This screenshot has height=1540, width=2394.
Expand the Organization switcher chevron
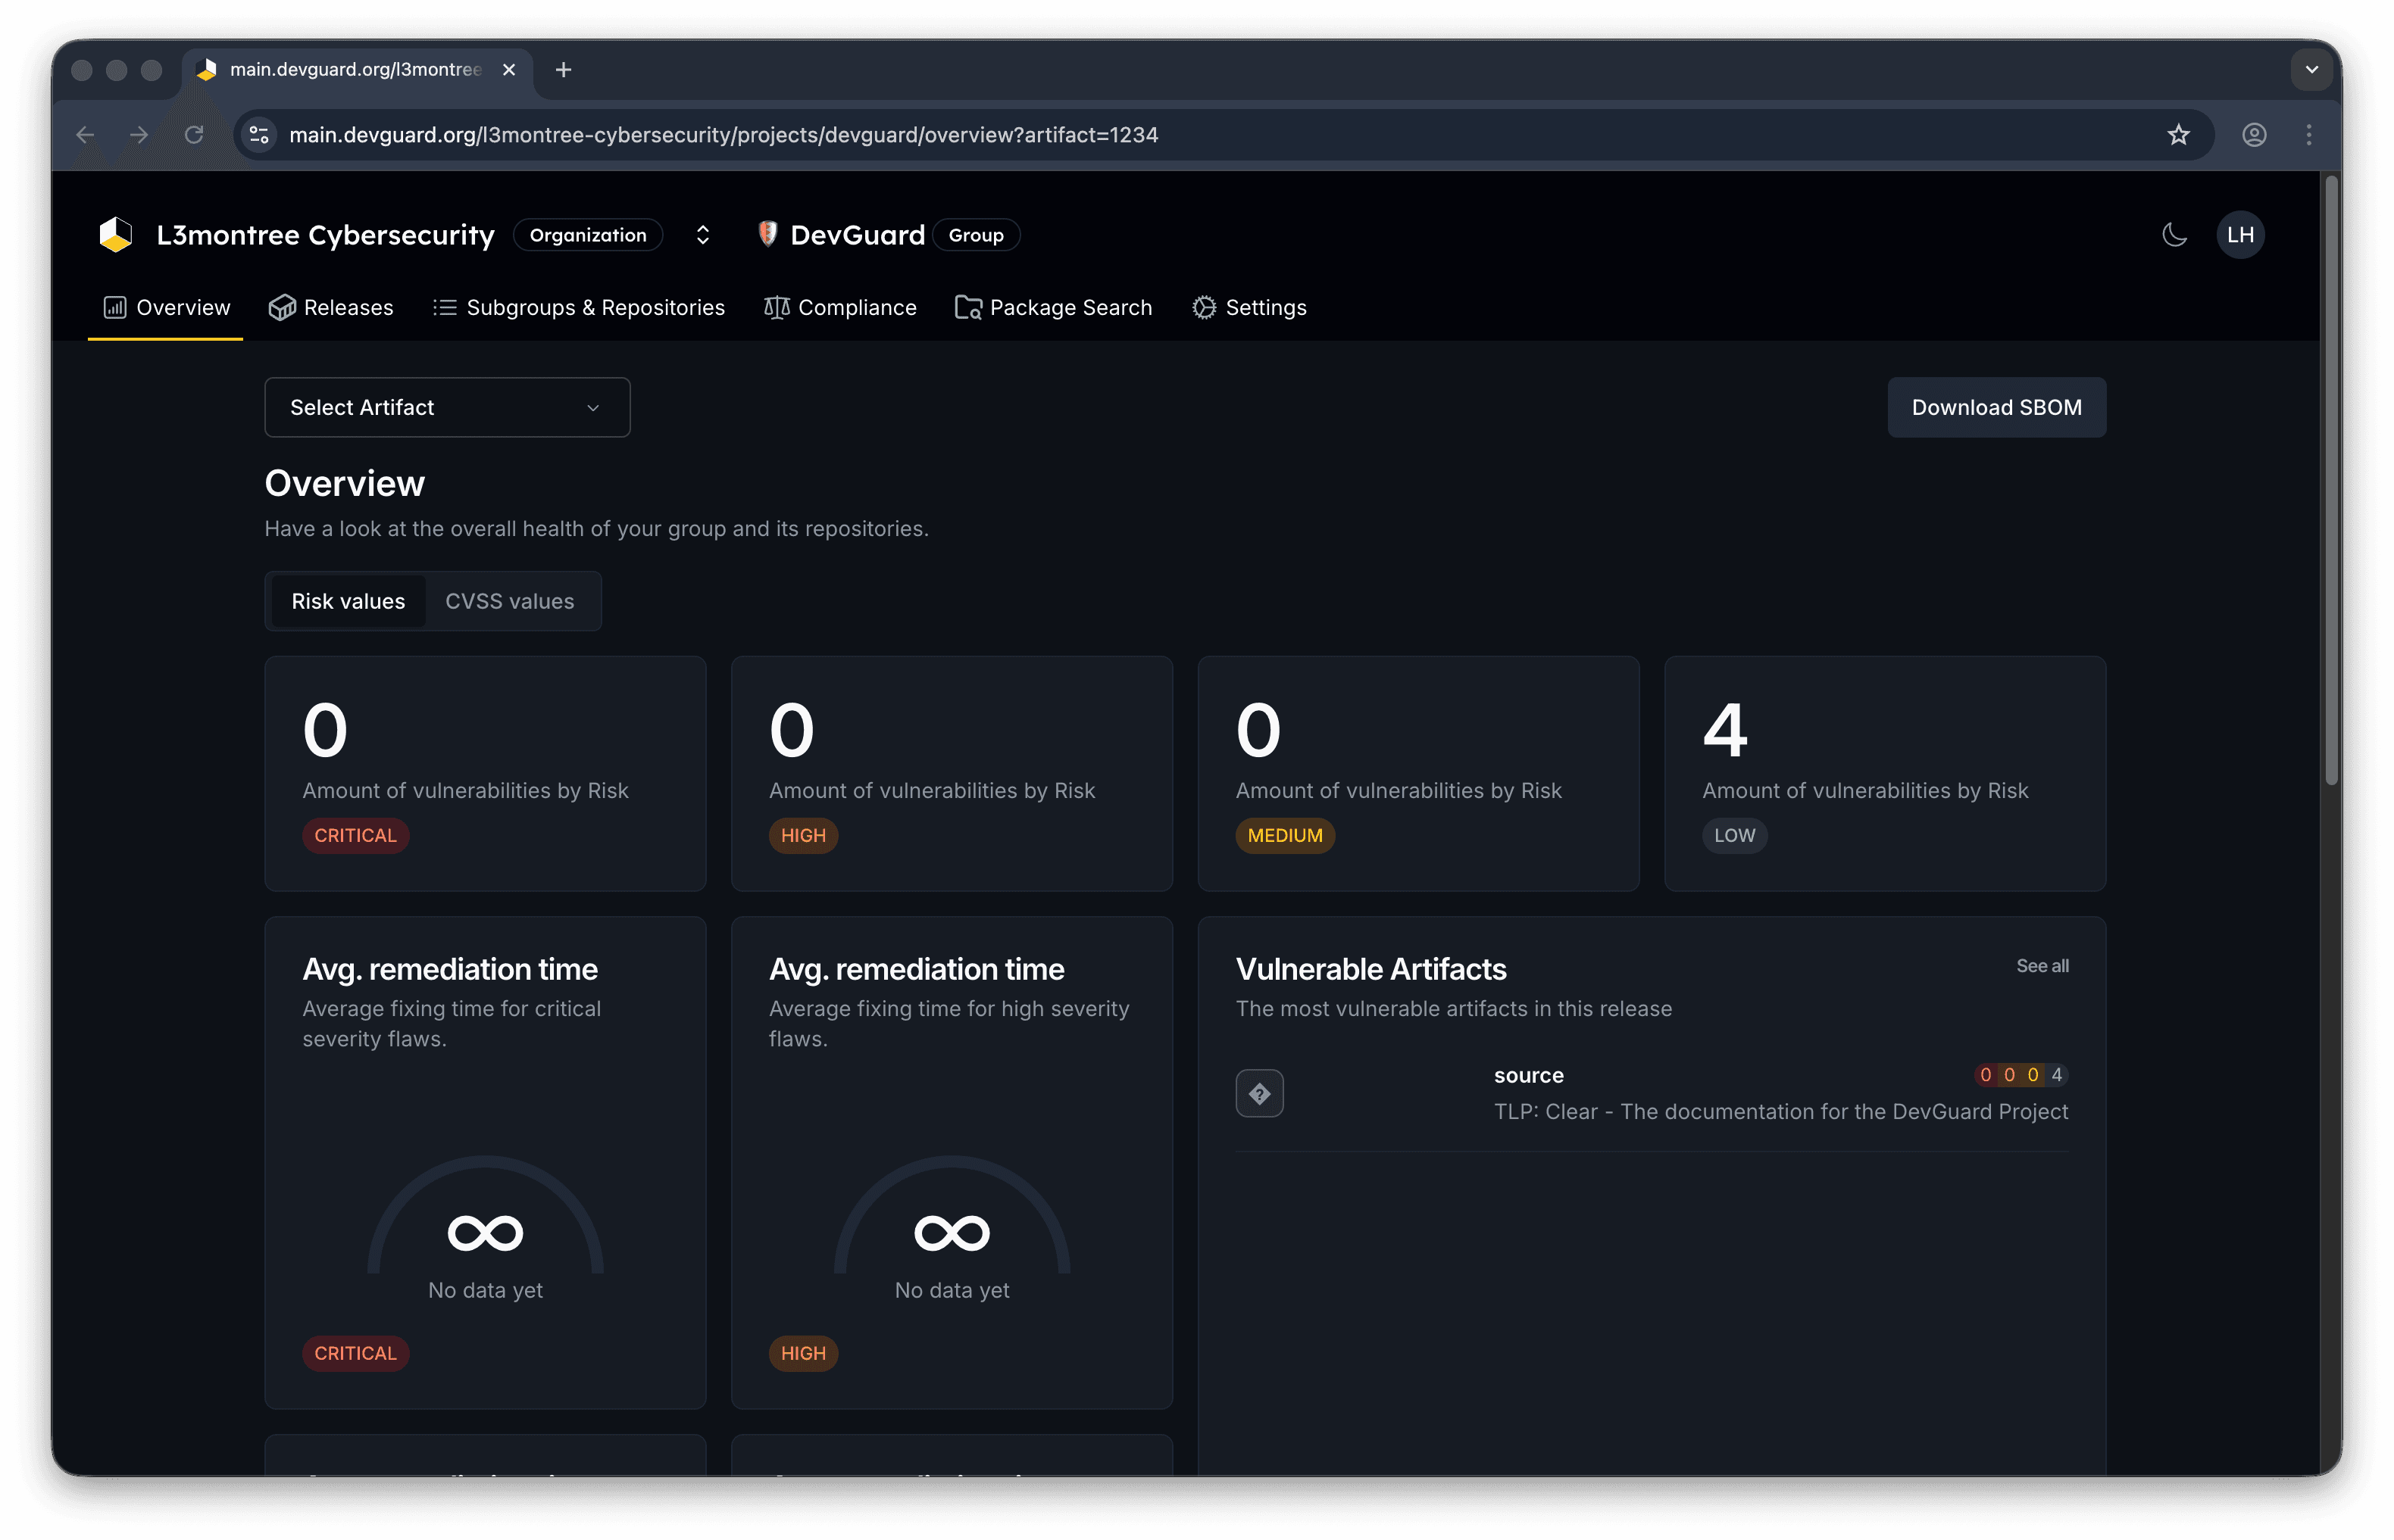pos(702,234)
